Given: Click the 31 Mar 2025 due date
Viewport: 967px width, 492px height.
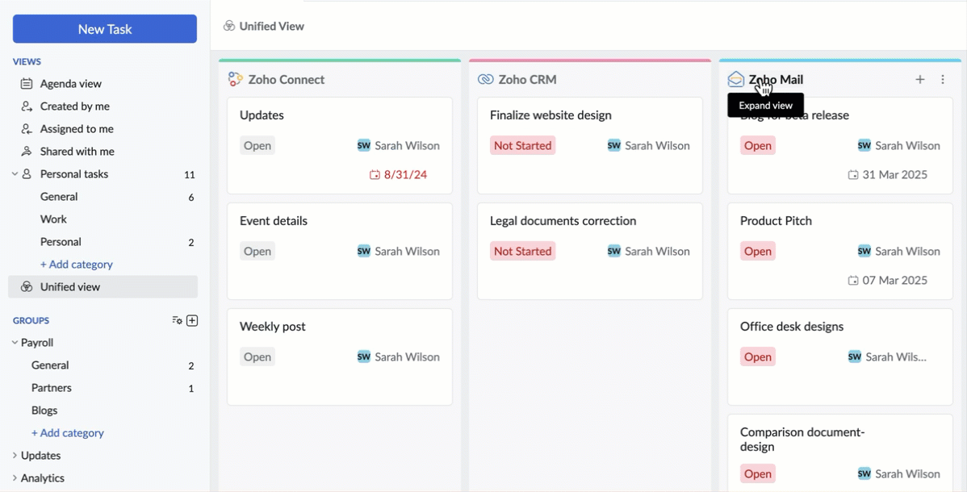Looking at the screenshot, I should tap(888, 174).
